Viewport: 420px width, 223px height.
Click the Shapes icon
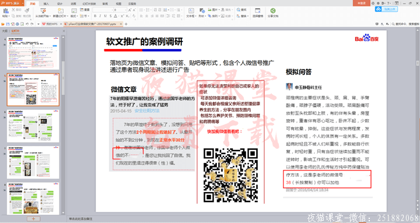pos(202,11)
